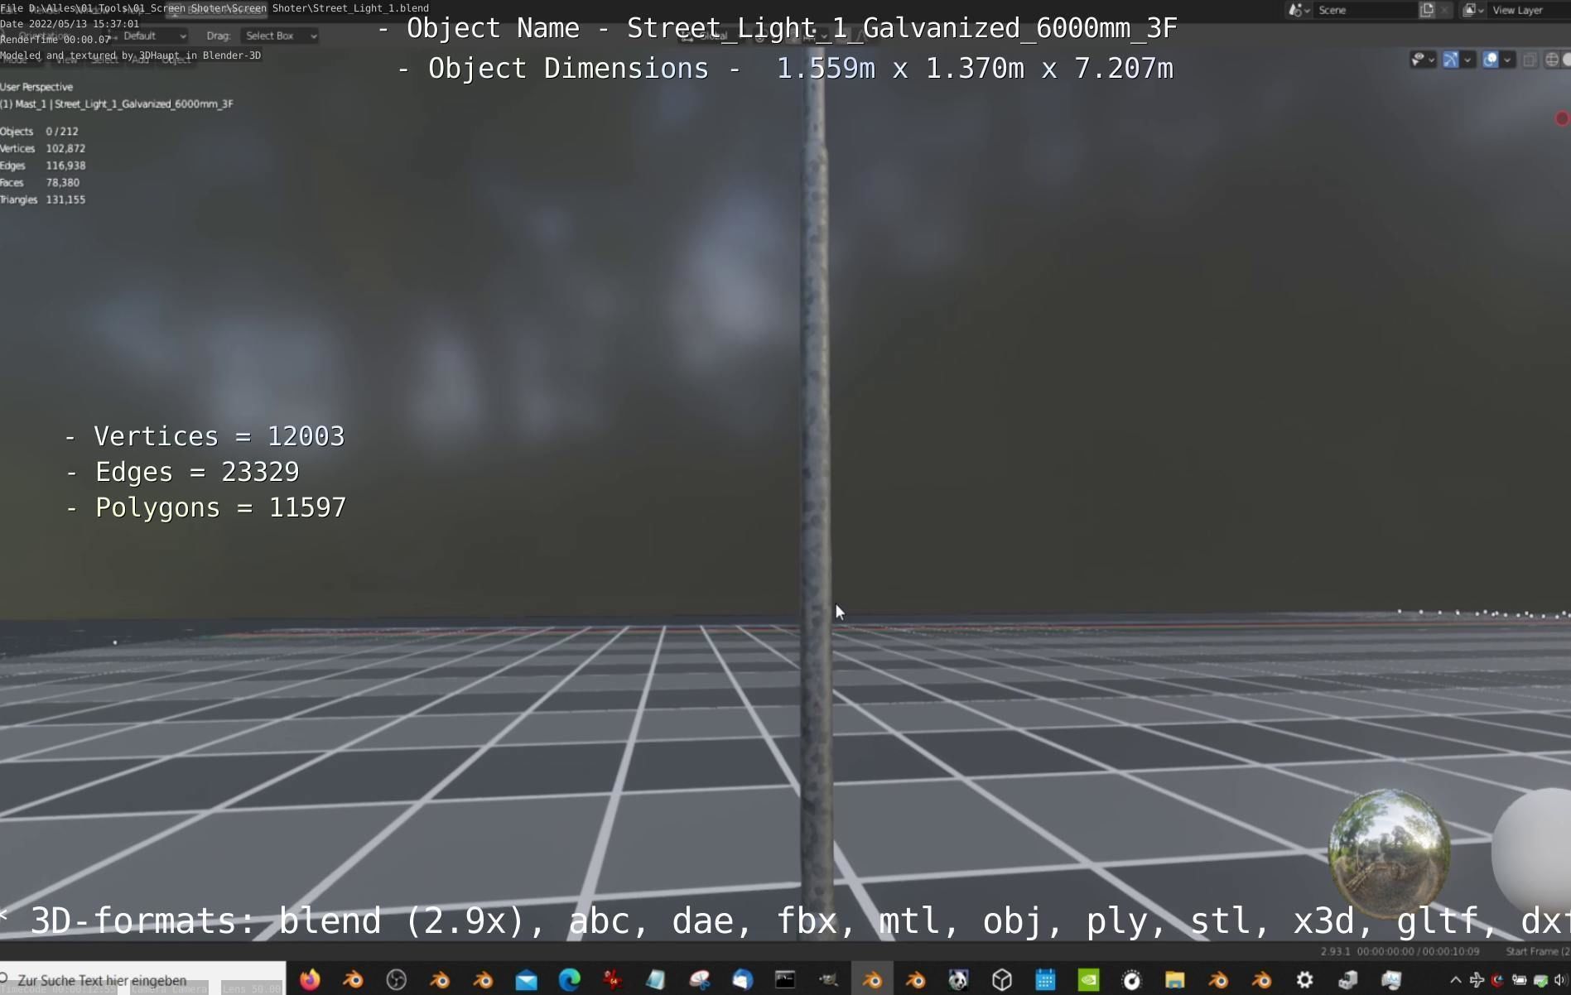Open the blue sheet icon in the taskbar
Screen dimensions: 1571x995
[x=656, y=980]
